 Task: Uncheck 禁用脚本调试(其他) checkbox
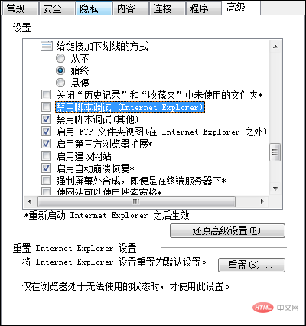pyautogui.click(x=46, y=119)
